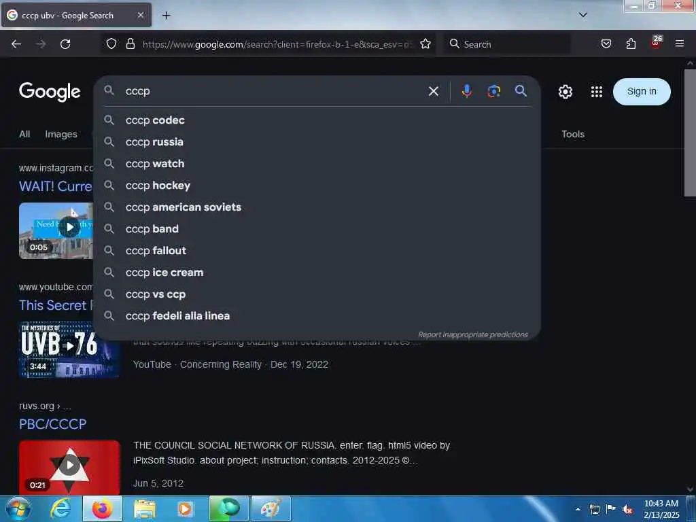Click the forward navigation arrow

point(41,44)
